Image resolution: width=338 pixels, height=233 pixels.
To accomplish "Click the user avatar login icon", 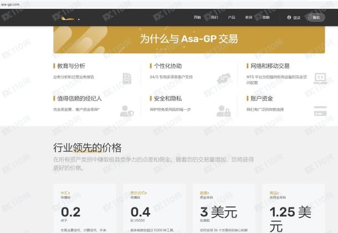I will click(289, 17).
